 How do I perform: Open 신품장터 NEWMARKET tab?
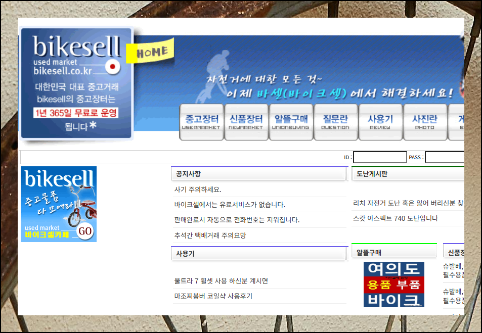[246, 122]
